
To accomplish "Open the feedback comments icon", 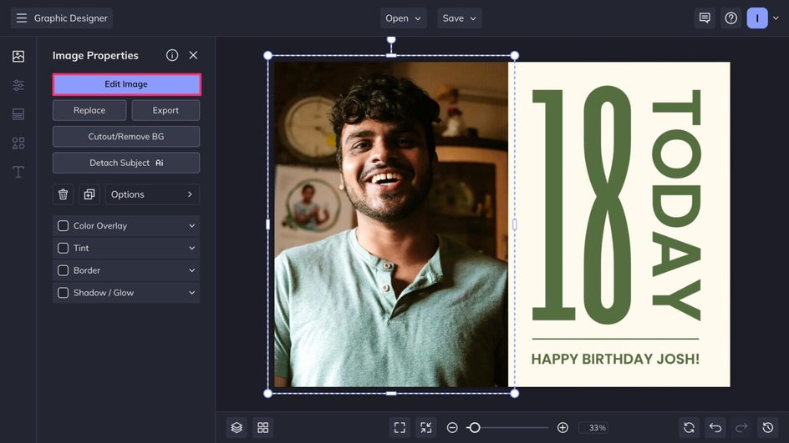I will 705,18.
